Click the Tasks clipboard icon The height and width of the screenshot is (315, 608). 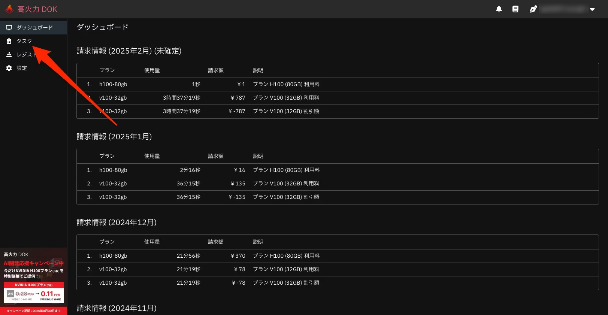[x=9, y=41]
